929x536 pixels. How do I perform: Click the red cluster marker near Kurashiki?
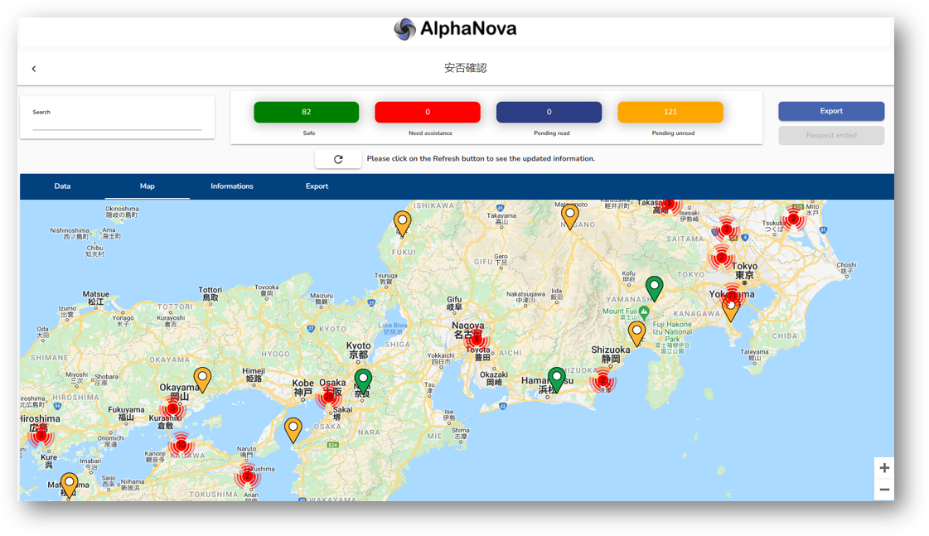[173, 408]
